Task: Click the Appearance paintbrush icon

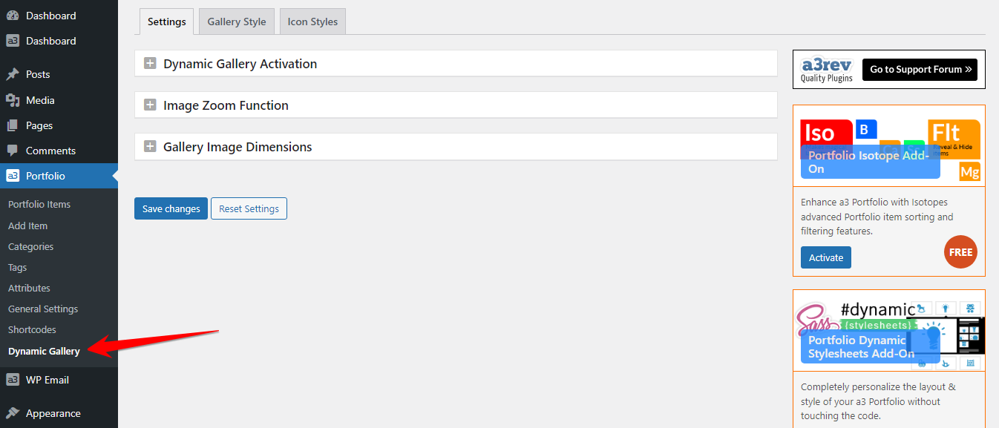Action: (13, 413)
